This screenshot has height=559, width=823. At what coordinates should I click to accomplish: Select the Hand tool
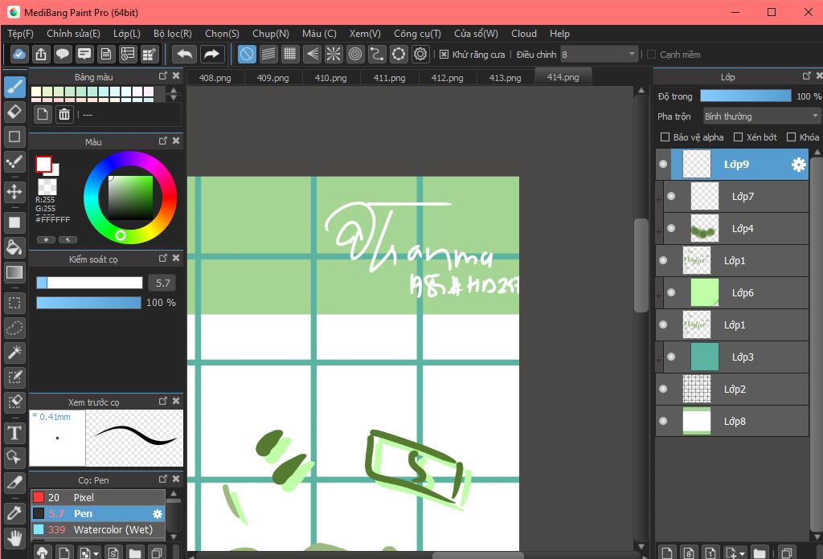pos(14,538)
